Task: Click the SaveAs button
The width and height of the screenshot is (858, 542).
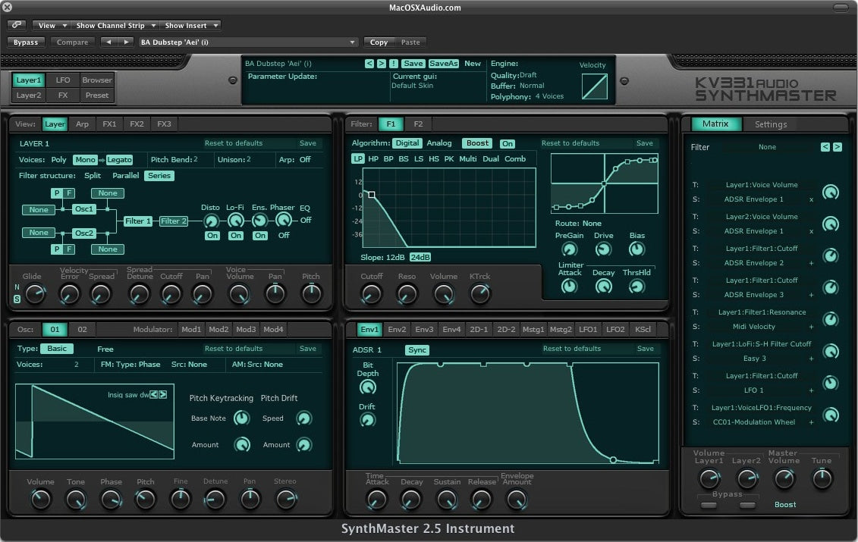Action: click(444, 64)
